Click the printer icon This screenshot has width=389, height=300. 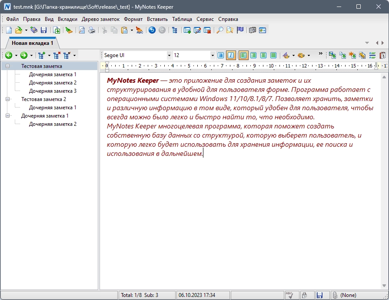pyautogui.click(x=92, y=30)
